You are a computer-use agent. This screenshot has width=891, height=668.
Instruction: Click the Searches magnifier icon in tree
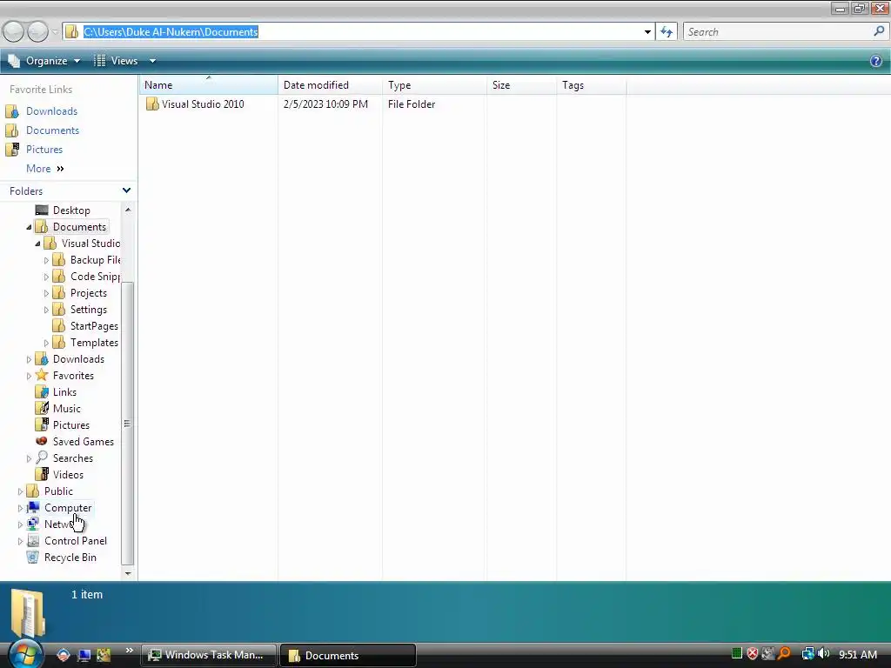[x=42, y=458]
